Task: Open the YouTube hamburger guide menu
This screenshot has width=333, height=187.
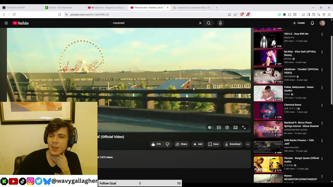Action: click(6, 23)
